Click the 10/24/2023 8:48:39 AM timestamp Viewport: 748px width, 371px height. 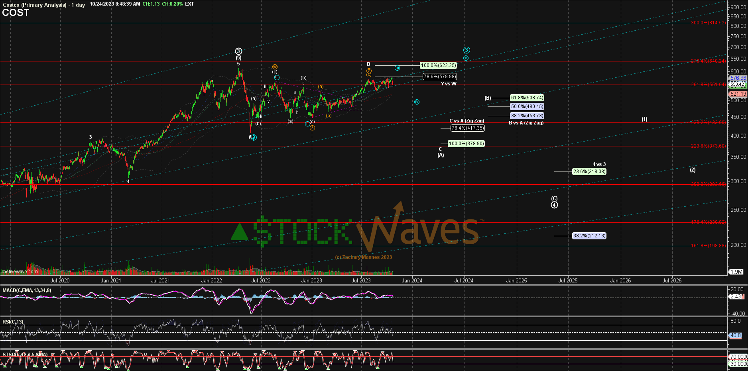pyautogui.click(x=115, y=4)
